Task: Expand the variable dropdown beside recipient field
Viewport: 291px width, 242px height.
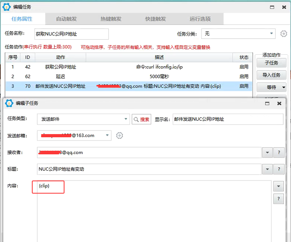Action: (267, 152)
